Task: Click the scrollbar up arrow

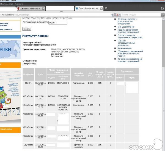Action: (163, 19)
